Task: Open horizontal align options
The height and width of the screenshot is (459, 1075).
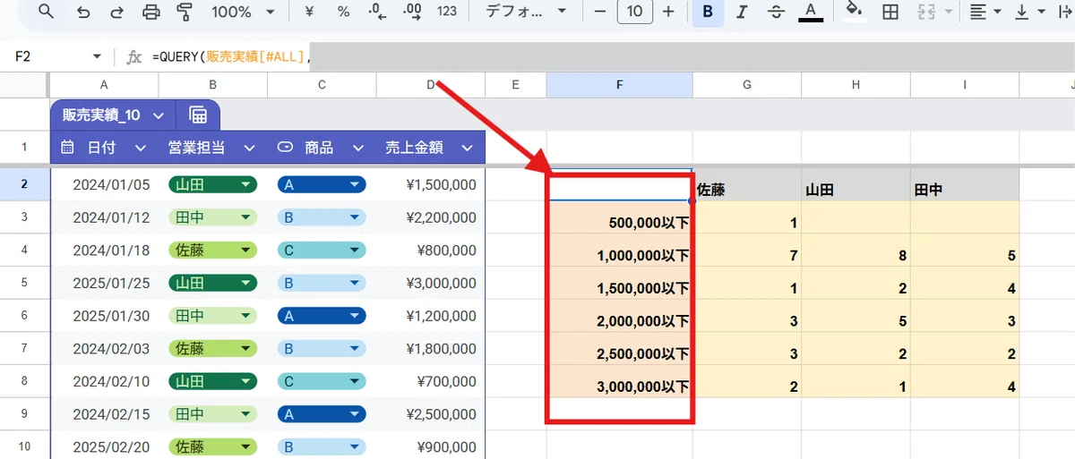Action: (985, 12)
